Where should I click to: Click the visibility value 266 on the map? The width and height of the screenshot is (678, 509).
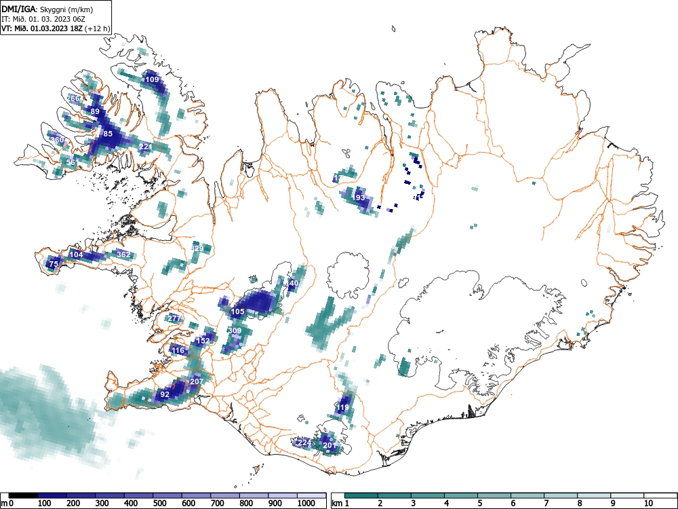(x=73, y=98)
